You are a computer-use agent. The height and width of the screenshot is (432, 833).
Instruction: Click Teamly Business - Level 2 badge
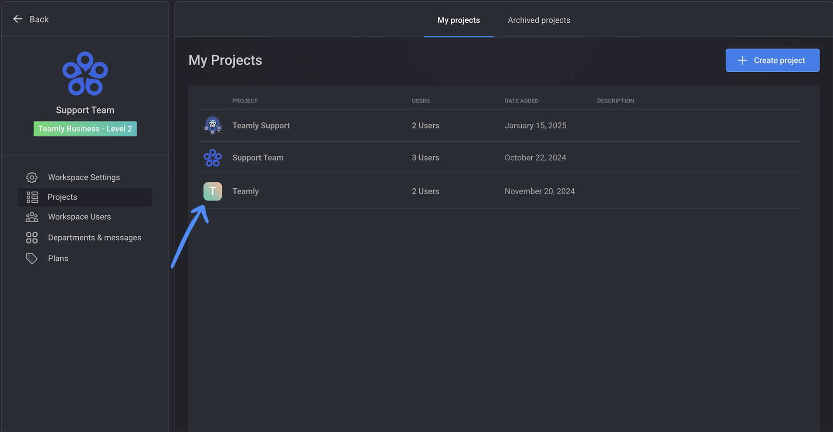[x=85, y=129]
